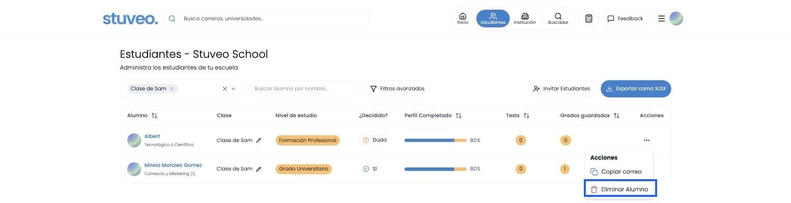
Task: Open Mireia Morales Gomez profile link
Action: pos(173,165)
